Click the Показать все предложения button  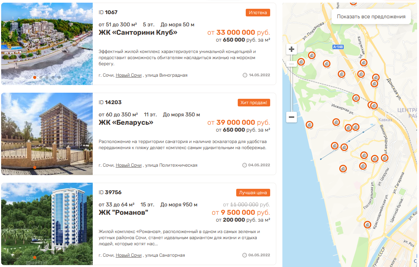(x=371, y=16)
